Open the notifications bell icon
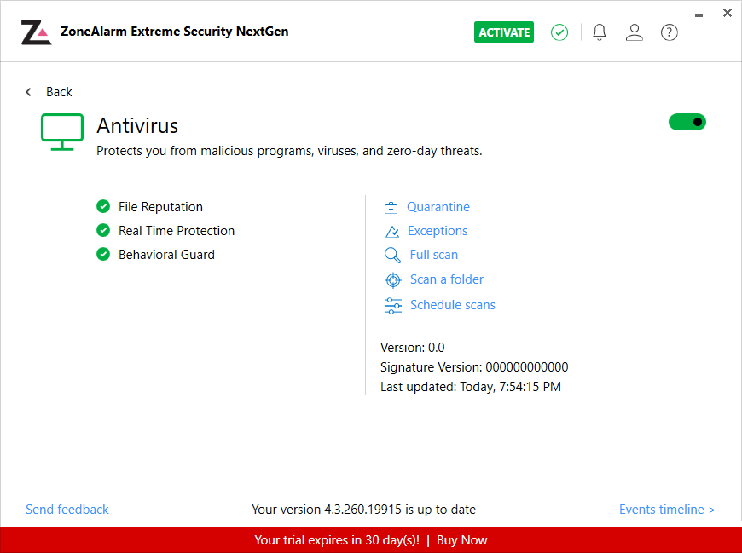Image resolution: width=742 pixels, height=553 pixels. 600,32
